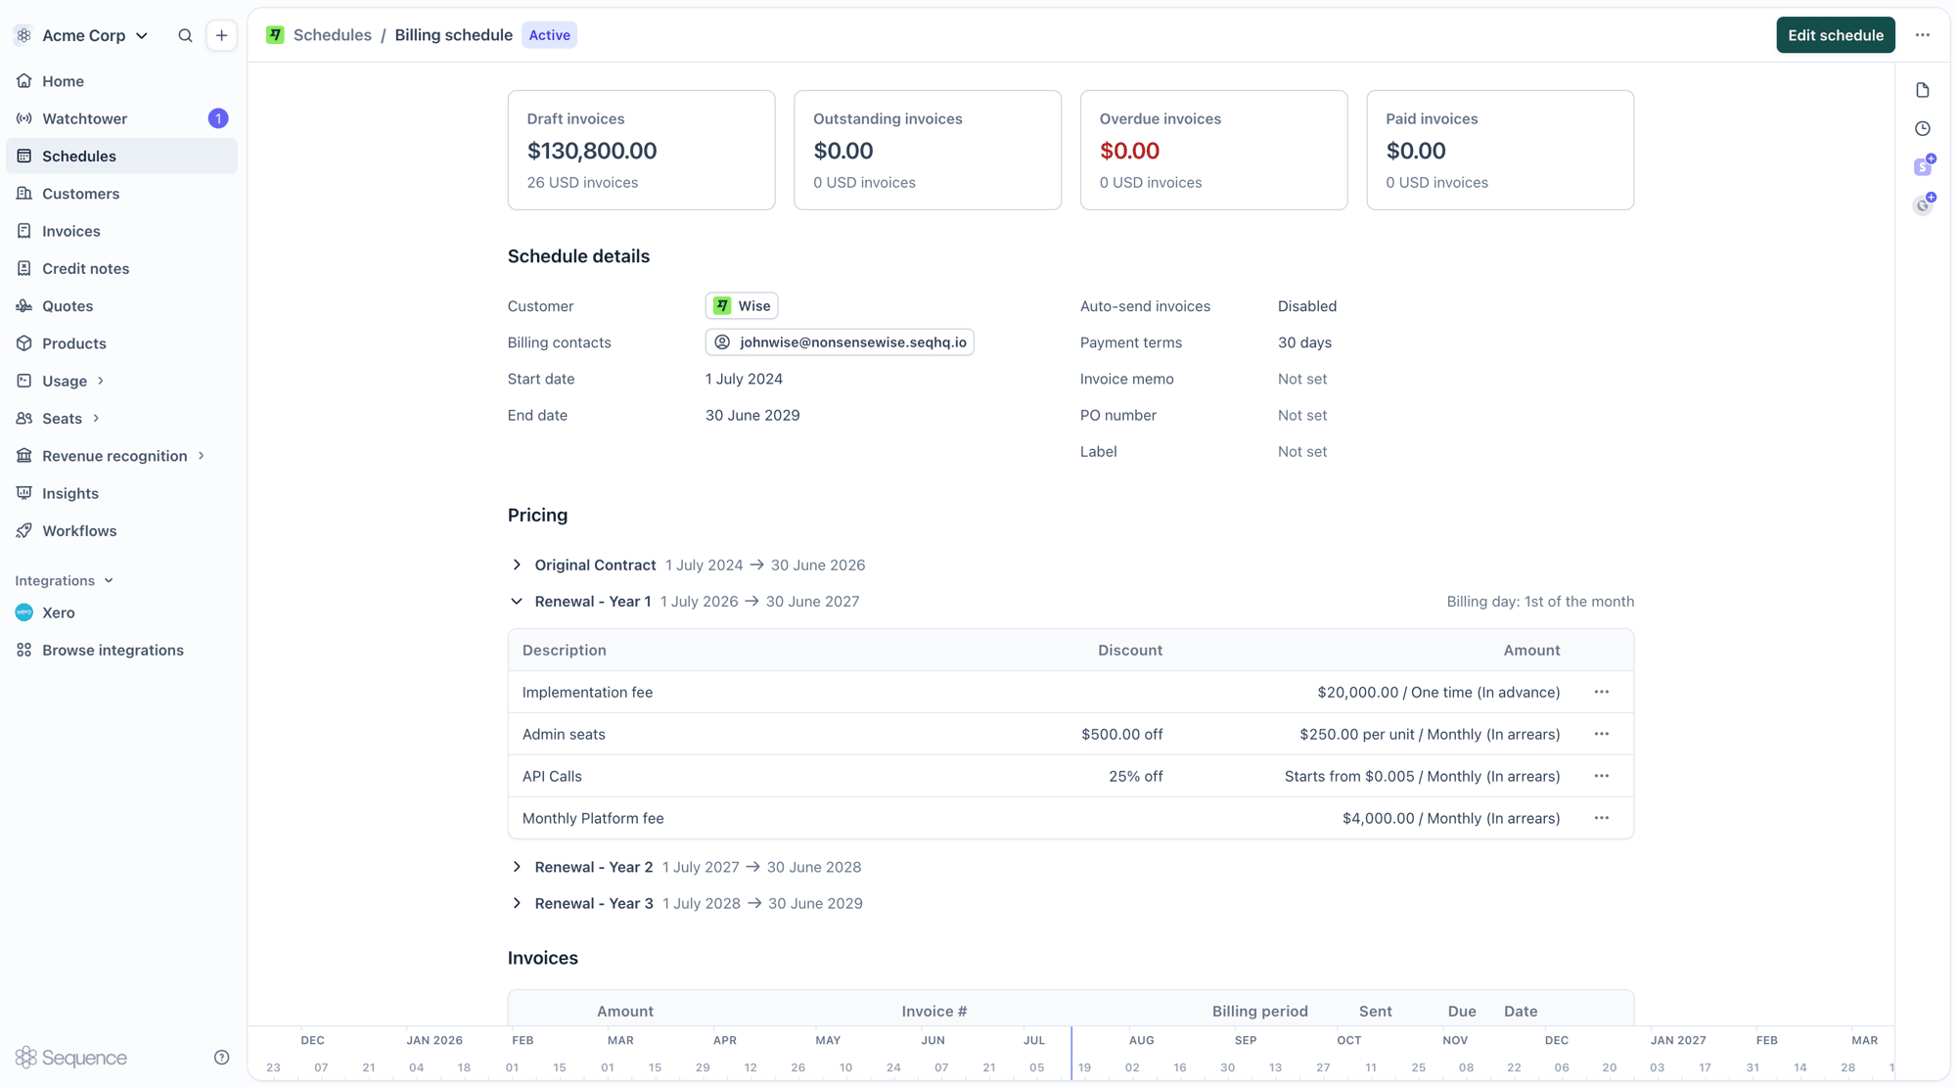Collapse the Renewal - Year 1 phase

point(517,602)
